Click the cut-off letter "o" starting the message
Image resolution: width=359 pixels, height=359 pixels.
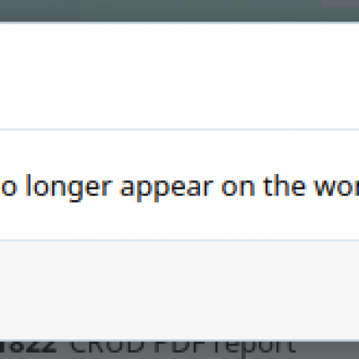click(8, 188)
